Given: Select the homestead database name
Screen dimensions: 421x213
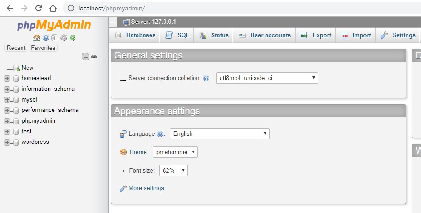Looking at the screenshot, I should click(x=36, y=78).
